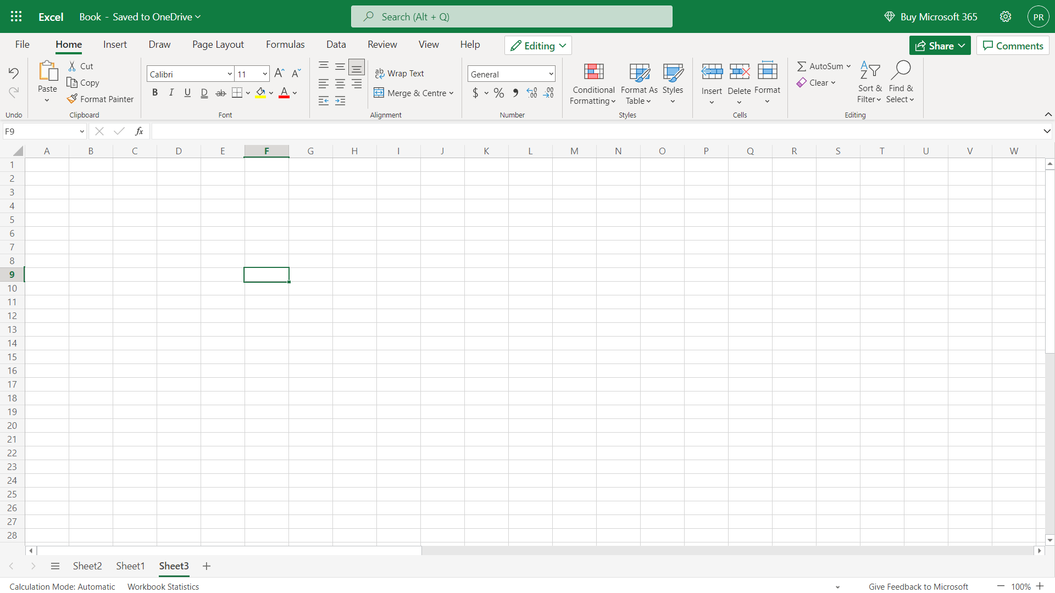Click the Increase font size icon

279,73
